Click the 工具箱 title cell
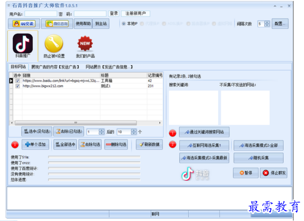304x221 pixels. [124, 81]
